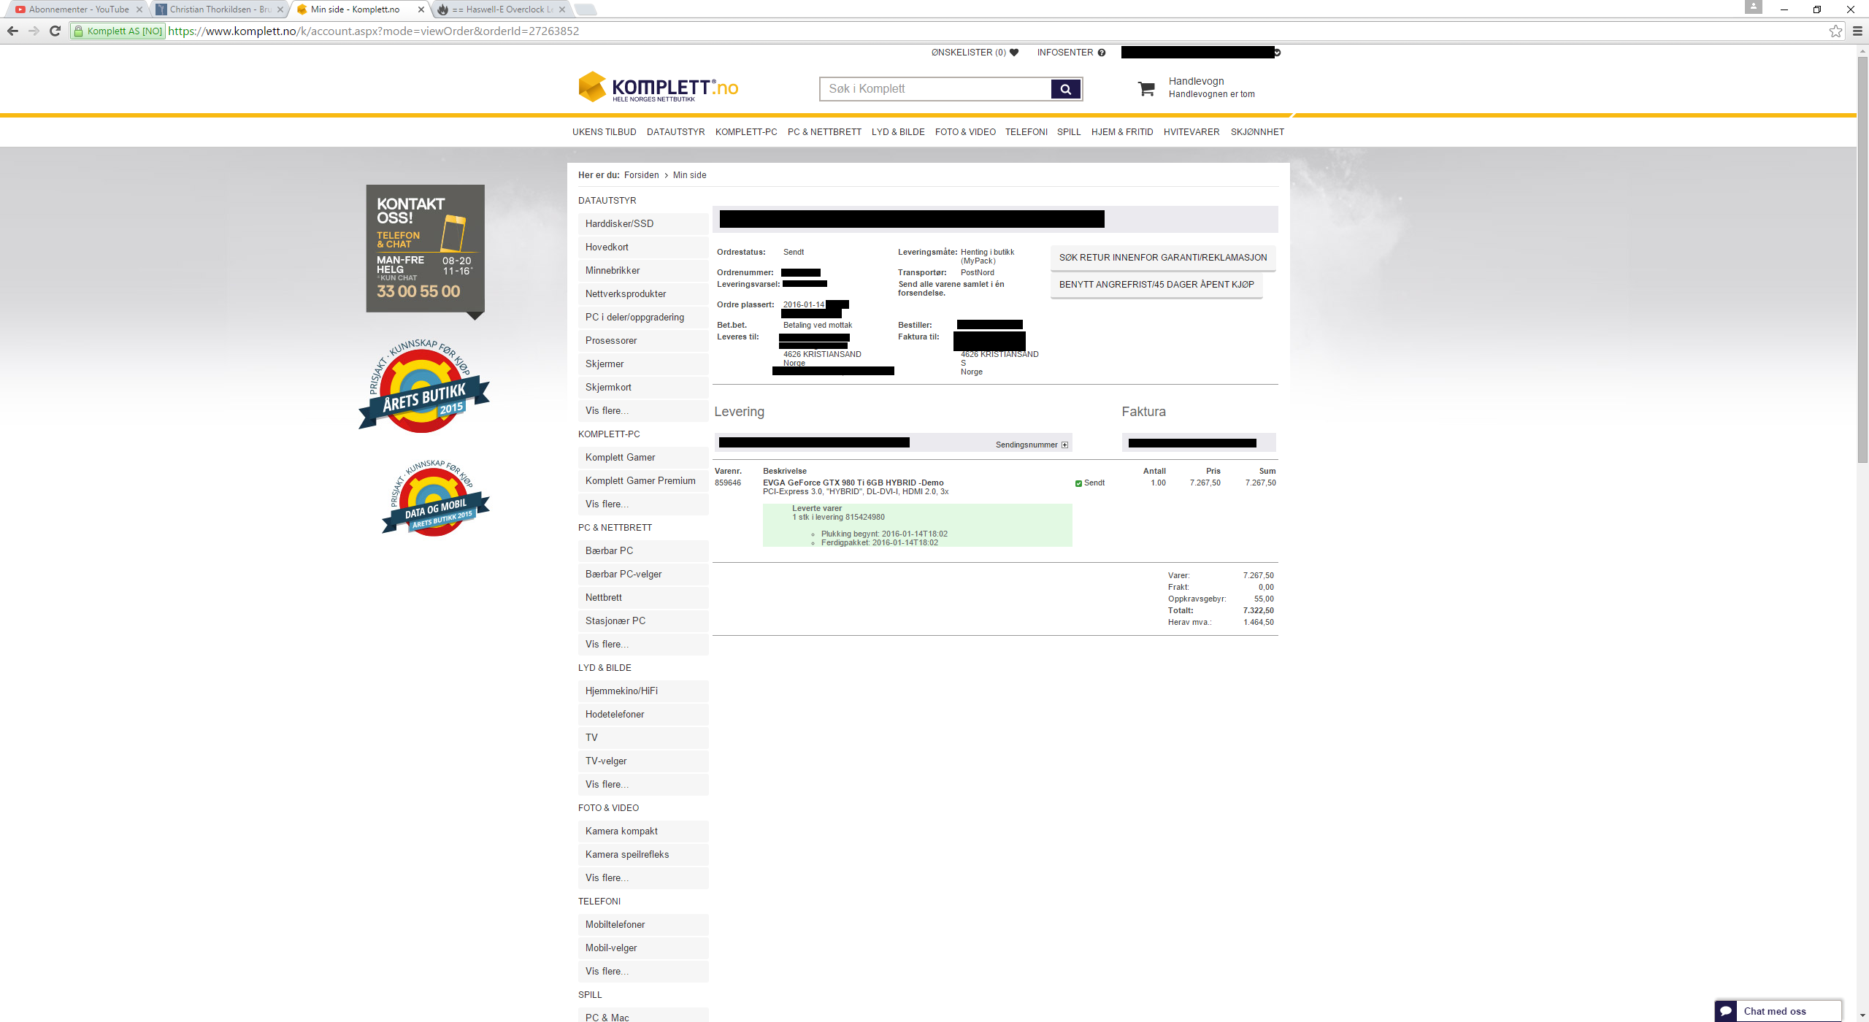Open the Komplett-PC top menu item

[x=746, y=132]
